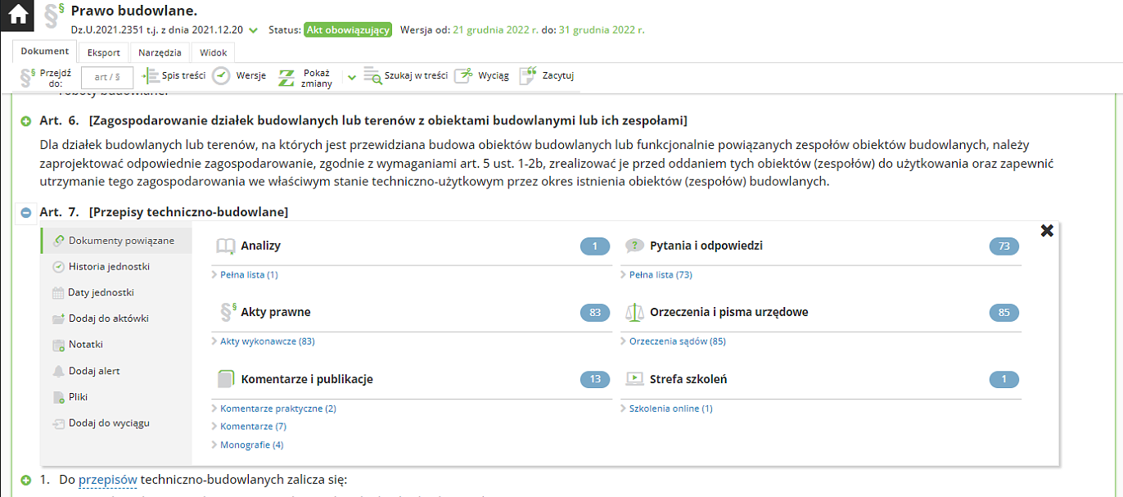
Task: Expand paragraph 1 plus toggle
Action: pyautogui.click(x=26, y=480)
